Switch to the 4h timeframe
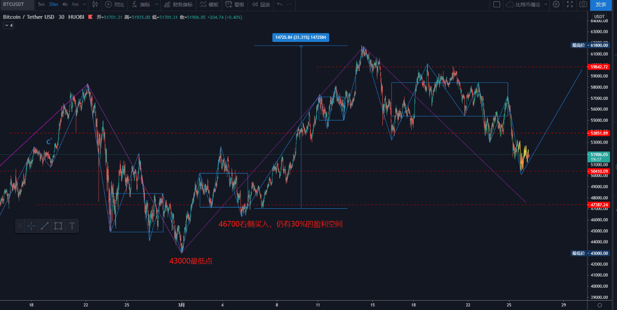This screenshot has width=617, height=310. tap(65, 4)
